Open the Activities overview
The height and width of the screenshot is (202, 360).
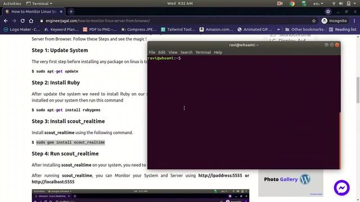(12, 3)
